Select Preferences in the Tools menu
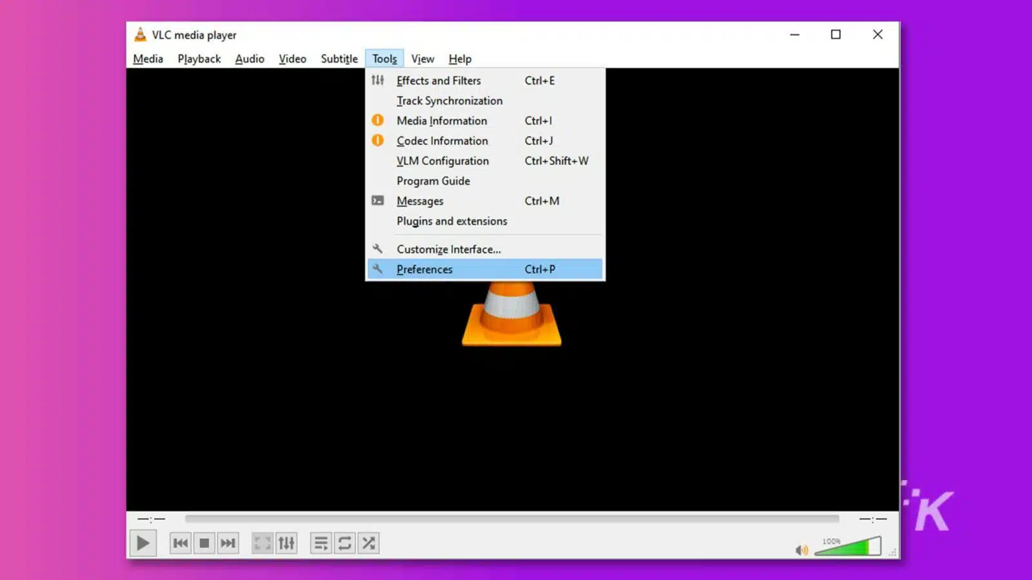Viewport: 1032px width, 580px height. pos(424,269)
